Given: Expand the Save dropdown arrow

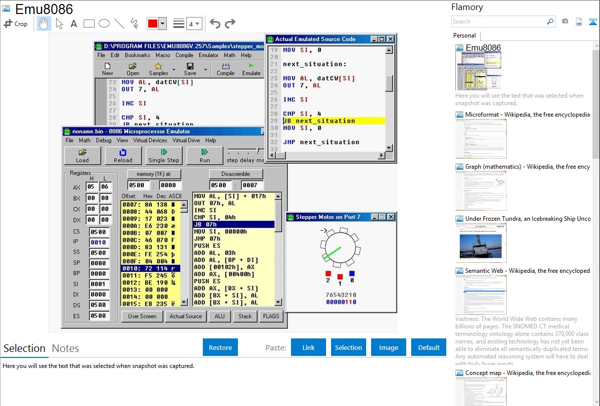Looking at the screenshot, I should pyautogui.click(x=205, y=70).
